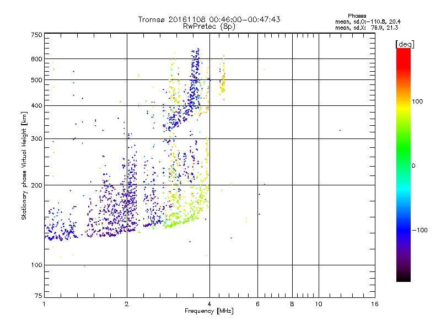Click the '100' label beside the colorbar
This screenshot has width=441, height=331.
point(417,102)
